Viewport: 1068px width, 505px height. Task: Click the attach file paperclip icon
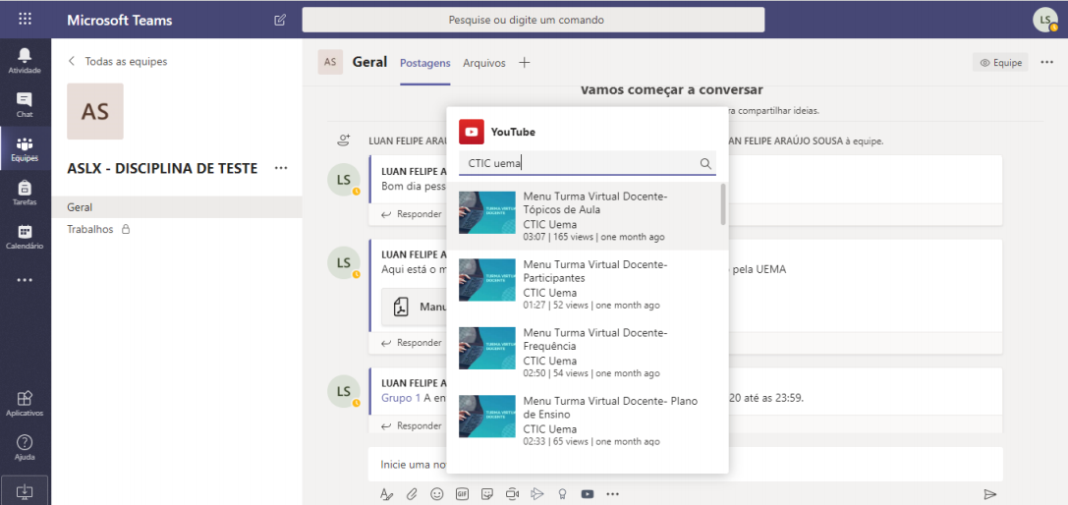tap(413, 494)
